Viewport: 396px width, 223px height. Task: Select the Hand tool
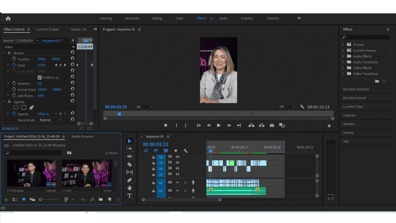point(130,188)
